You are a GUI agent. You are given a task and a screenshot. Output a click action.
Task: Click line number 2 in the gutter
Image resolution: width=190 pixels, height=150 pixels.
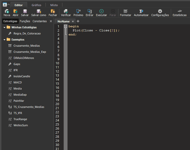58,30
